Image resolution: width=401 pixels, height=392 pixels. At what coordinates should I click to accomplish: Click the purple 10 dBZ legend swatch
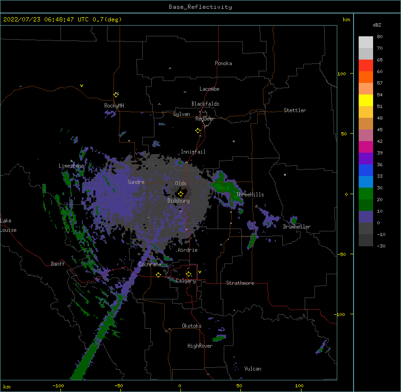point(366,217)
